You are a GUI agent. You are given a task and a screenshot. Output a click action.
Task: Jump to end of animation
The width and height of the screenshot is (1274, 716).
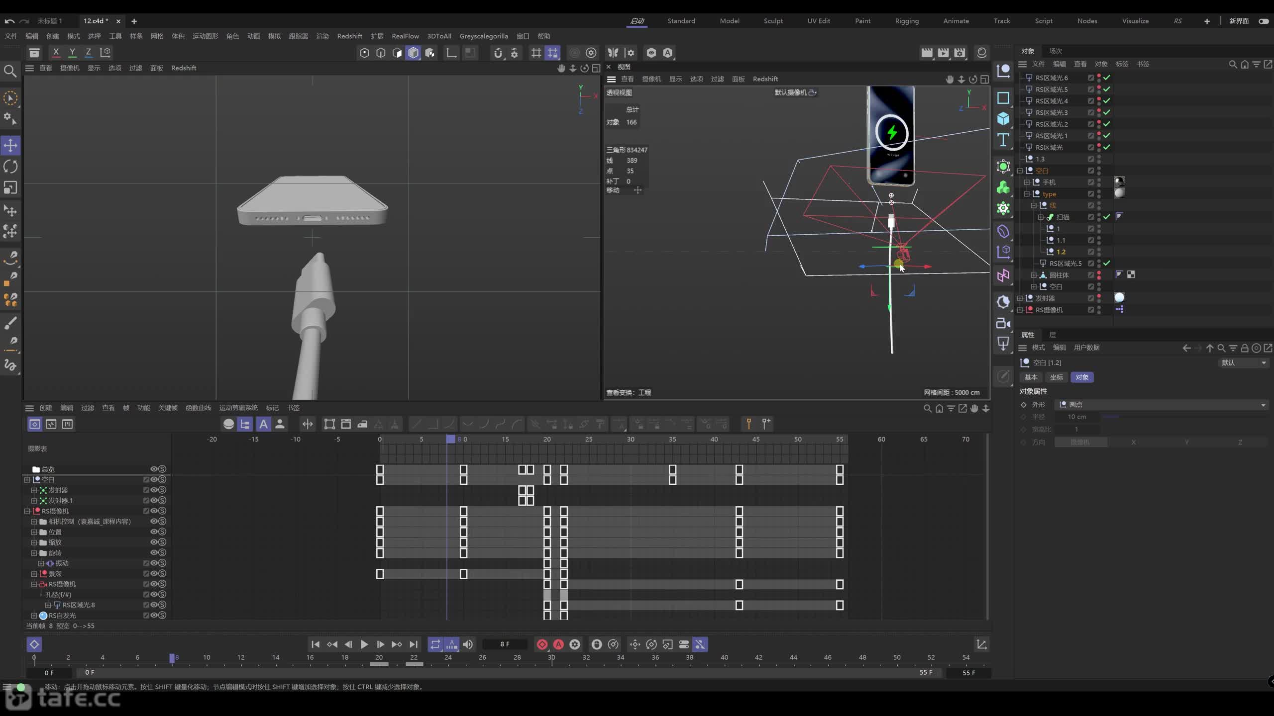(414, 644)
